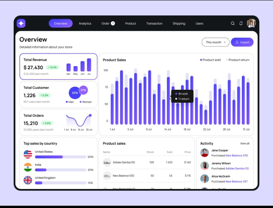Click the 63% Man pie bubble

[75, 93]
